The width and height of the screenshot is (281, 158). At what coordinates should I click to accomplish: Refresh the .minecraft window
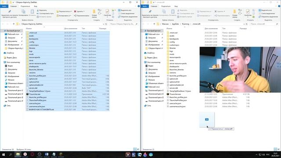click(247, 24)
